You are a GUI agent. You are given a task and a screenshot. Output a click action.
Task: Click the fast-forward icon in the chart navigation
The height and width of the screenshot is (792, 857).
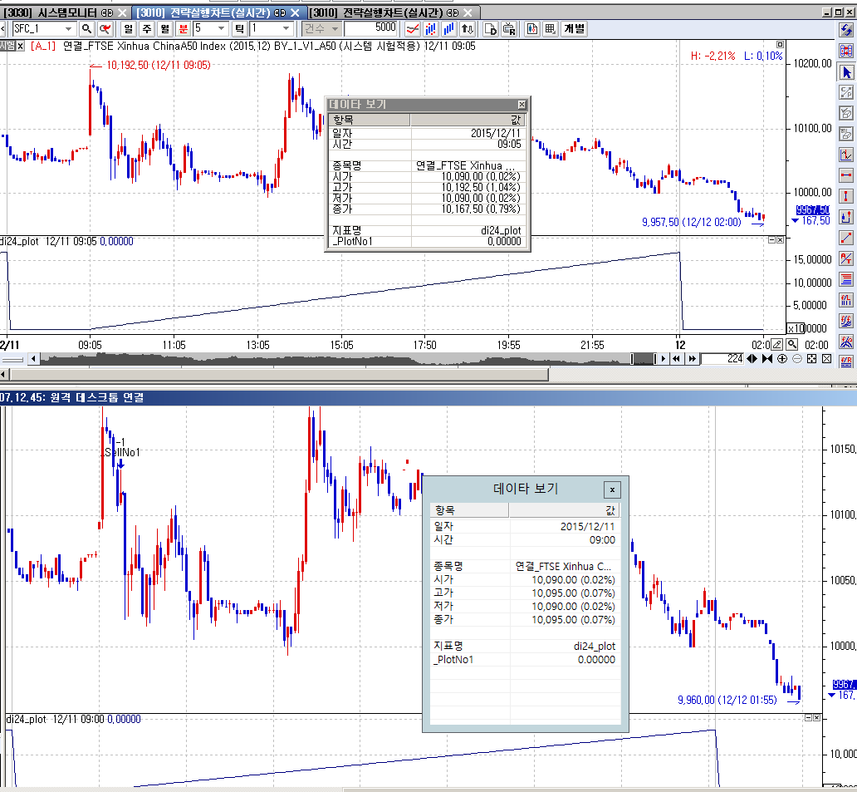point(692,359)
